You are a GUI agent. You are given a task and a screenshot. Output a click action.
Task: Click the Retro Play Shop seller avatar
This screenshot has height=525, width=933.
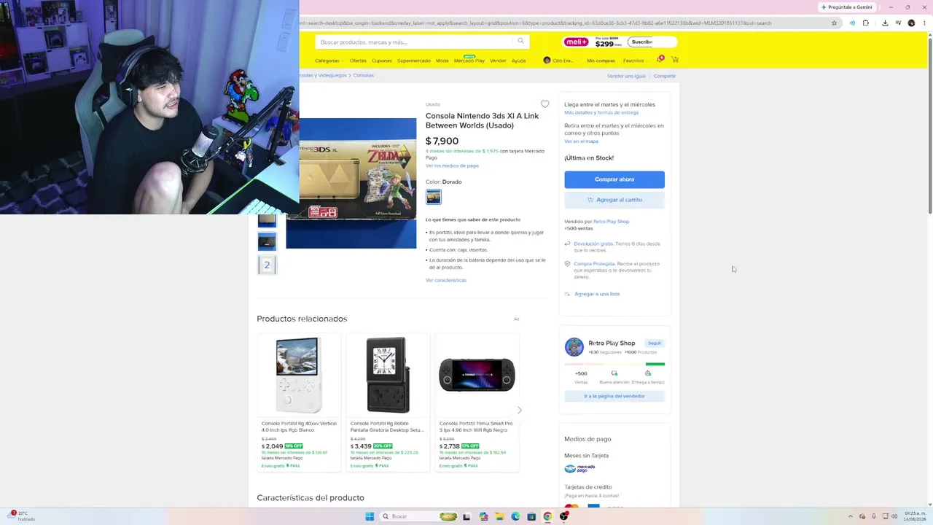pyautogui.click(x=574, y=346)
